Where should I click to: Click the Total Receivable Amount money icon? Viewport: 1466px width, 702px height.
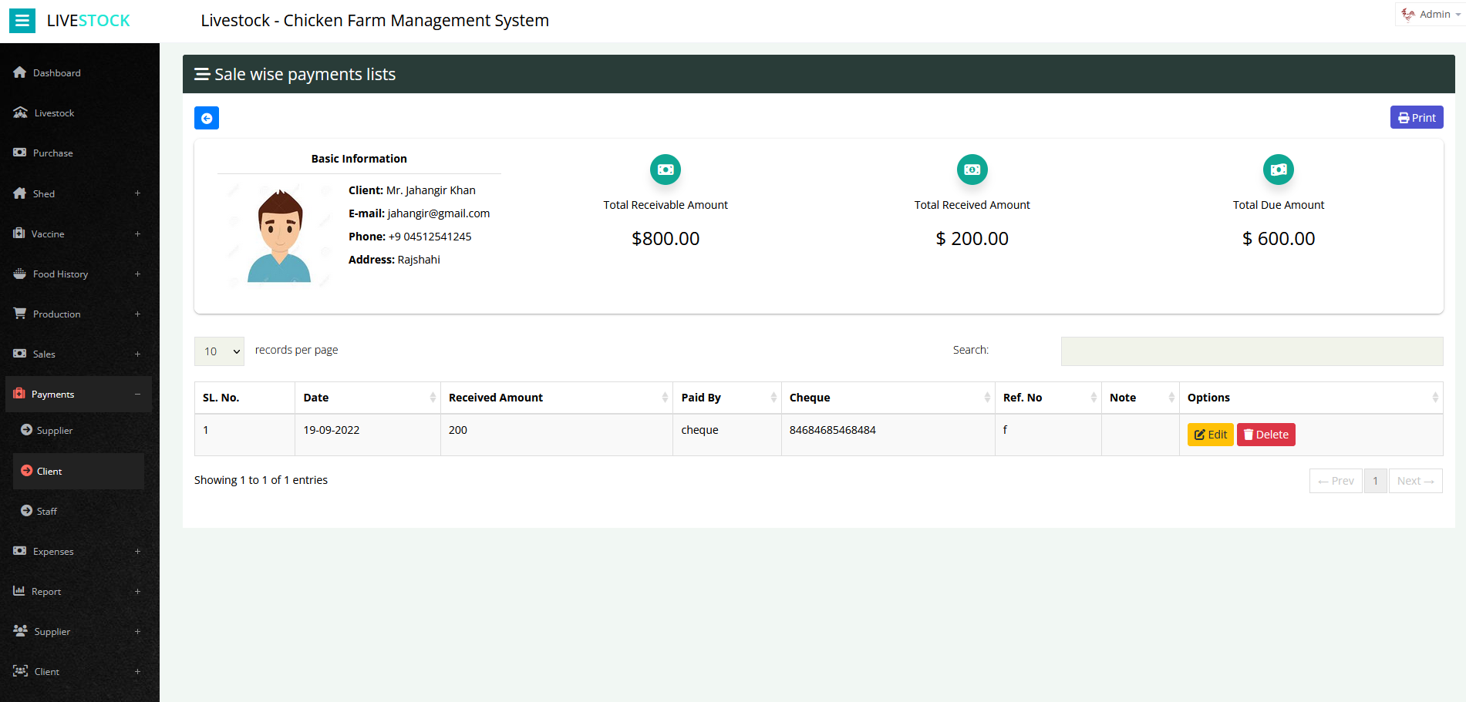point(666,170)
